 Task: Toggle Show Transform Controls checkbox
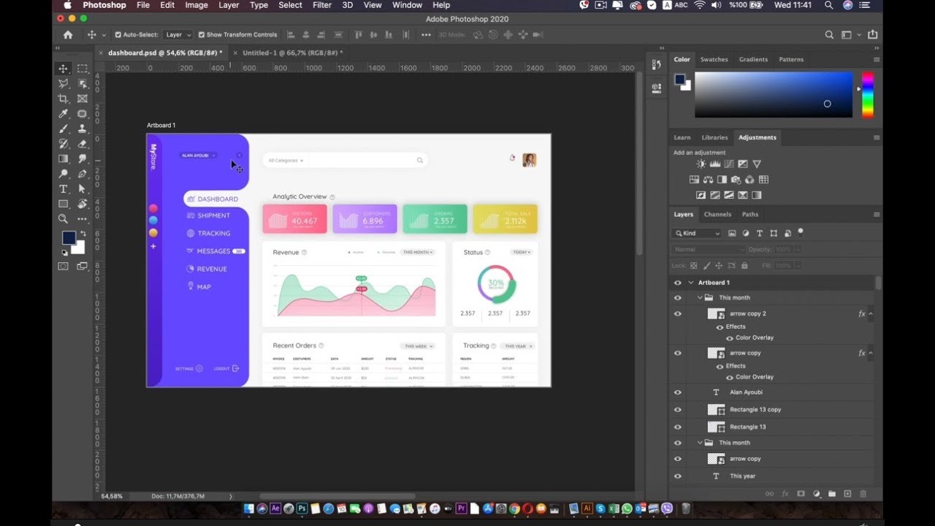202,34
